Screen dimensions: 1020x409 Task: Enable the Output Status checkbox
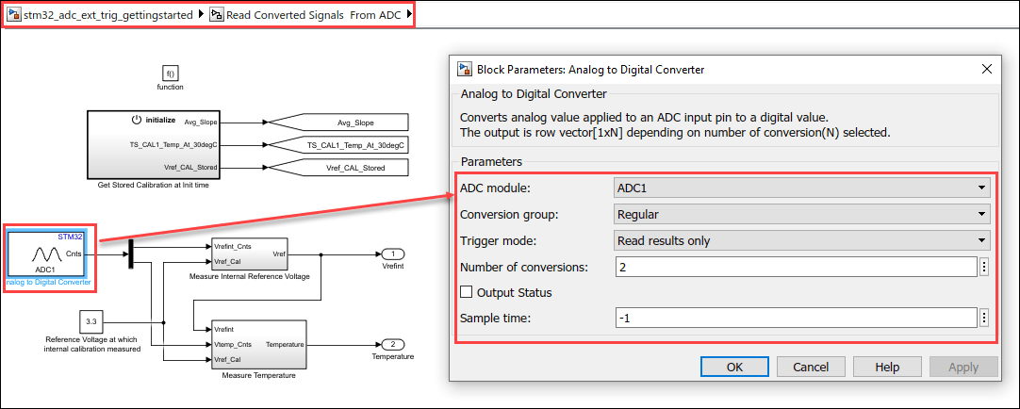point(466,292)
